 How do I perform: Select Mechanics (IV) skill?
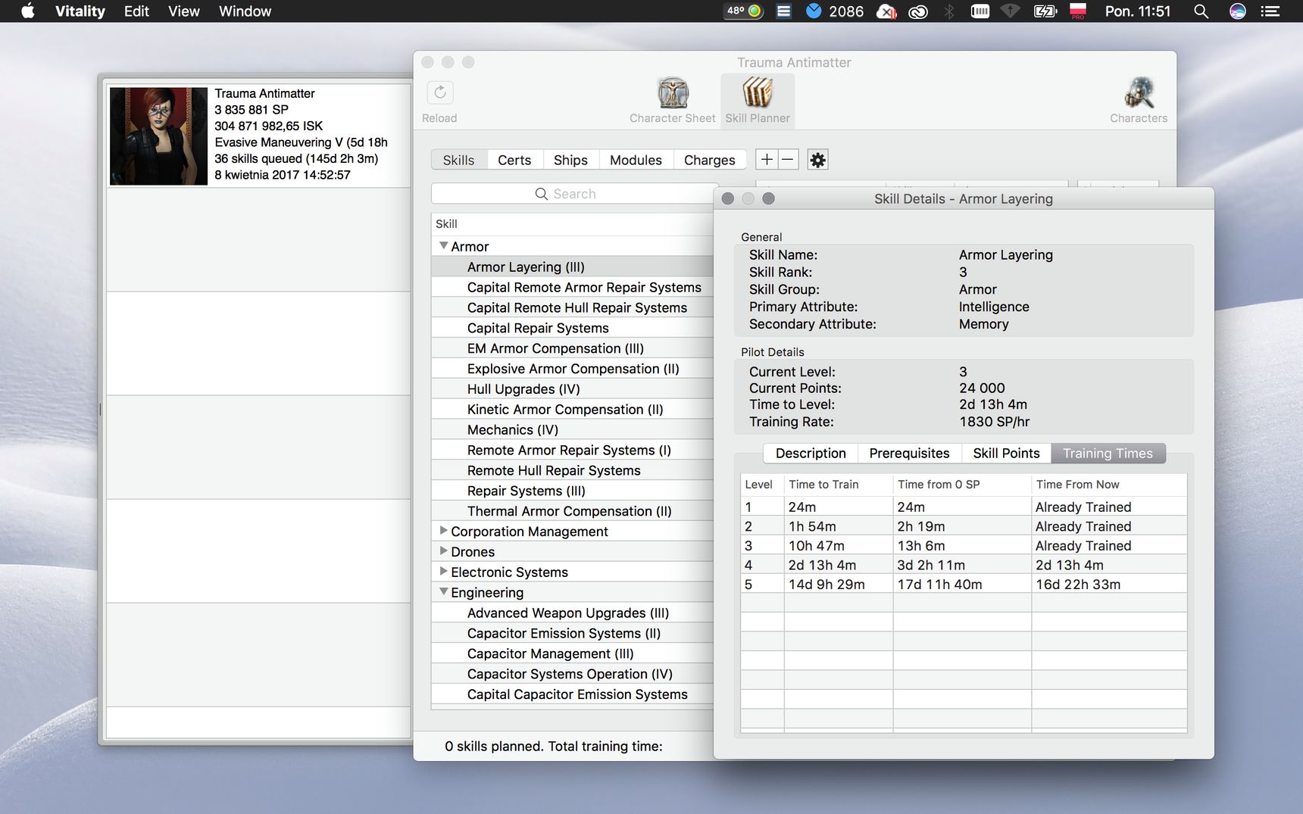[x=572, y=429]
